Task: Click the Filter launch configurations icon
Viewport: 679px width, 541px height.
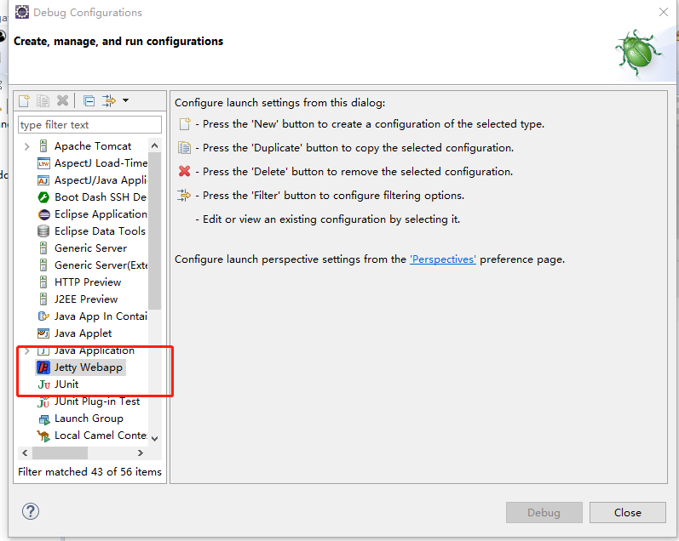Action: tap(109, 100)
